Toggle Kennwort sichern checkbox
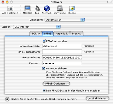 (x=44, y=68)
